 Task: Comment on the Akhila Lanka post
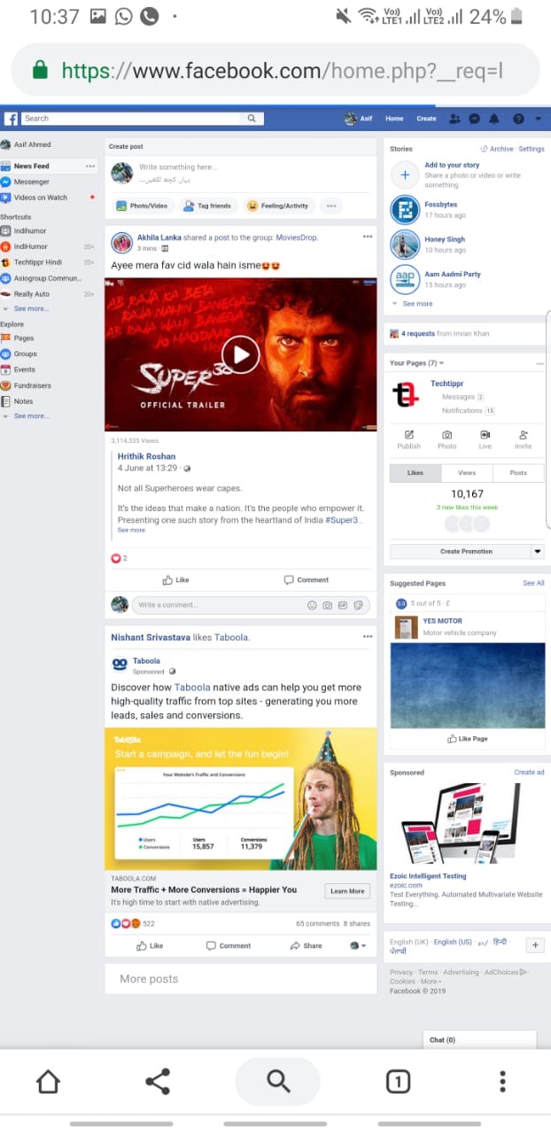pyautogui.click(x=307, y=579)
